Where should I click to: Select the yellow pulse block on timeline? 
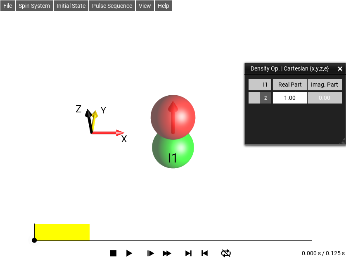62,232
